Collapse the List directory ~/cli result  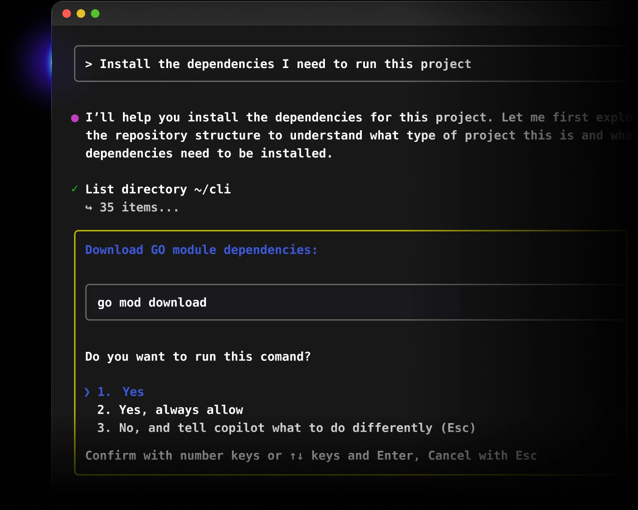158,189
